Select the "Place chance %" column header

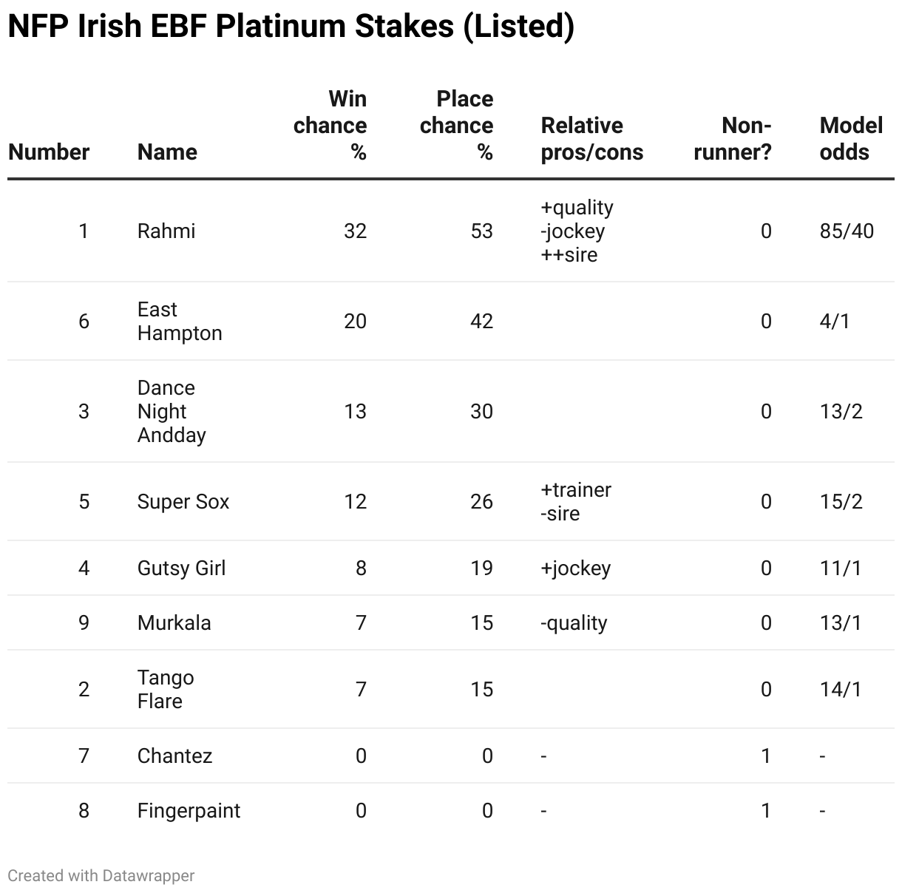click(457, 126)
